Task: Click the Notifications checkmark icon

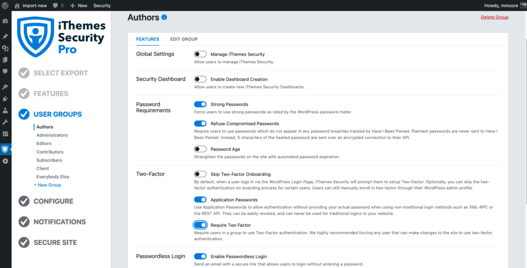Action: (24, 222)
